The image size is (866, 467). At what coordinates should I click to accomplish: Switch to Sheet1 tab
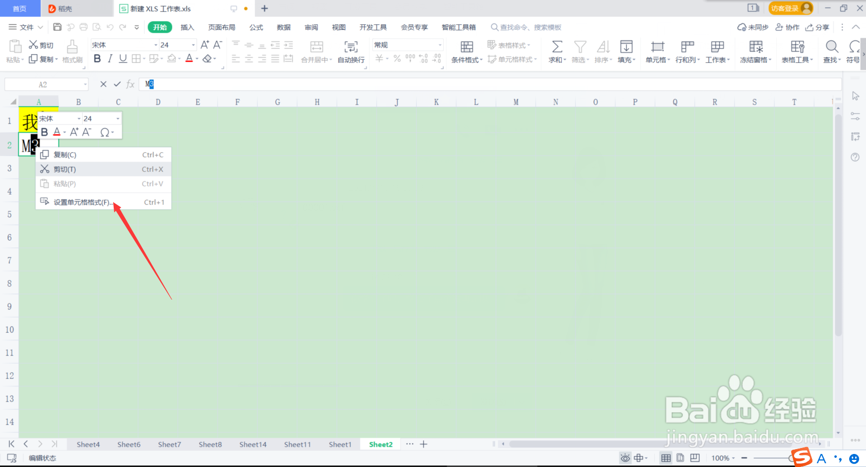click(x=340, y=444)
